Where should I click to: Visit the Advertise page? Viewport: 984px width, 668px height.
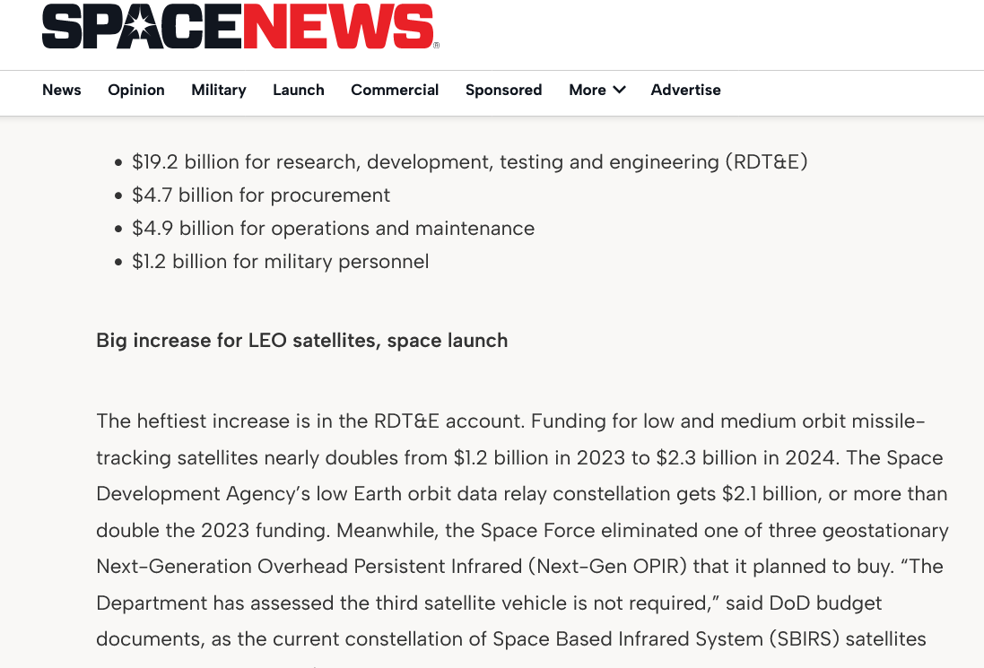685,90
